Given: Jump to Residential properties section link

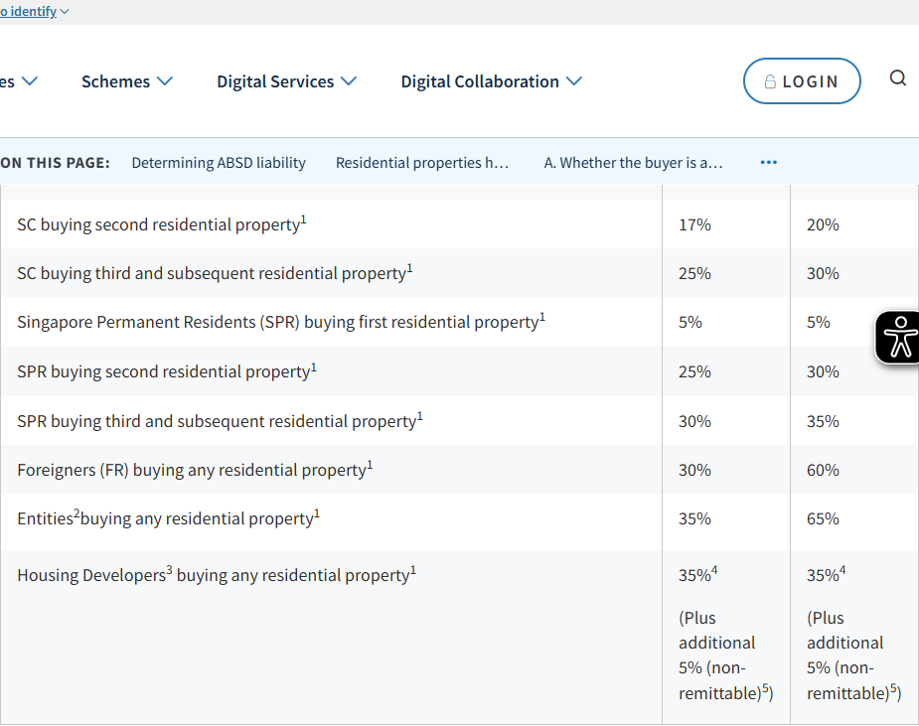Looking at the screenshot, I should coord(422,162).
